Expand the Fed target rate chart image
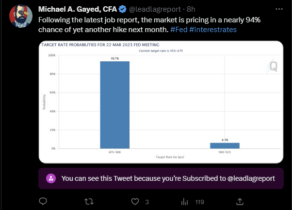 click(x=161, y=102)
